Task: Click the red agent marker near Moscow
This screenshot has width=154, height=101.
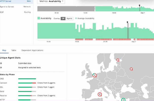Action: tap(131, 69)
